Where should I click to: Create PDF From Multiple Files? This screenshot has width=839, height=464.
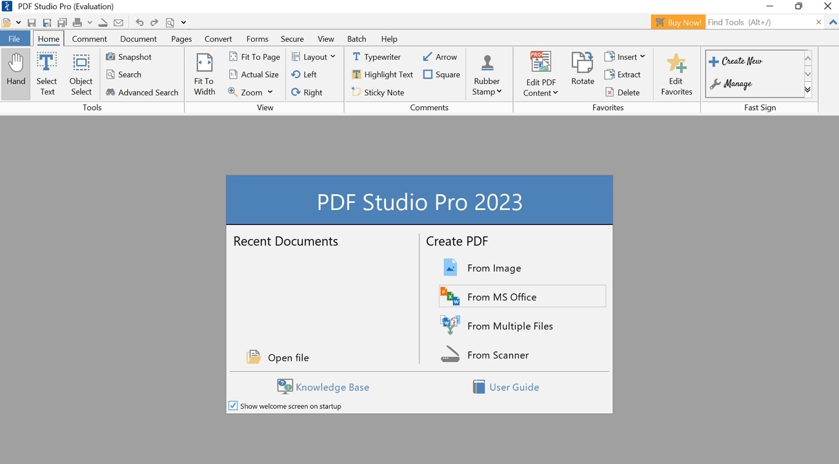(522, 326)
